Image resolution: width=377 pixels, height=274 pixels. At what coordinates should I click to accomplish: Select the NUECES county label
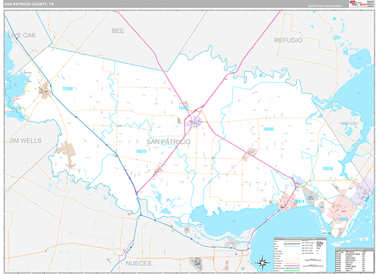tap(138, 263)
